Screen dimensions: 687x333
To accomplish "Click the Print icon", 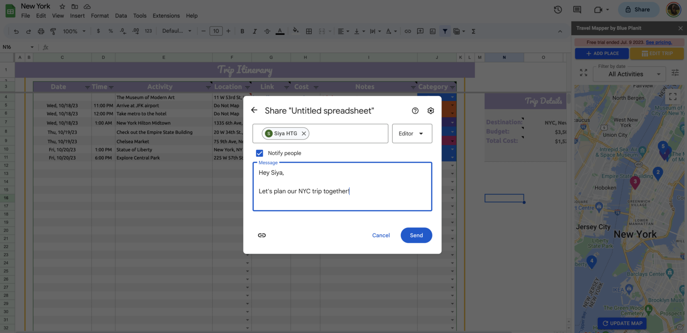I will click(x=41, y=31).
